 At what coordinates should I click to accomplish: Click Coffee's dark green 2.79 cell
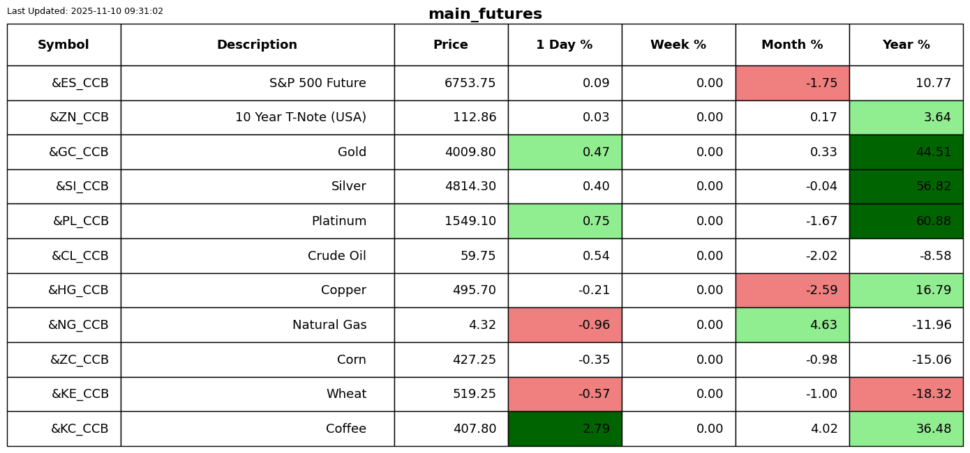pos(565,429)
